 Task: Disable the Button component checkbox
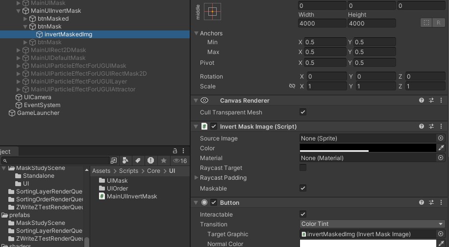tap(214, 202)
